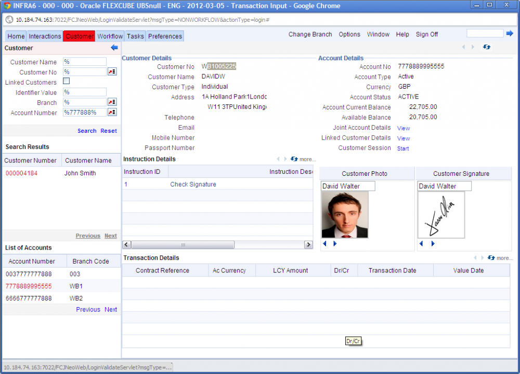The height and width of the screenshot is (374, 520).
Task: Collapse Customer panel with blue back arrow
Action: pyautogui.click(x=114, y=48)
